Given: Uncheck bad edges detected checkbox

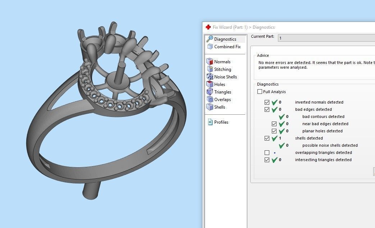Looking at the screenshot, I should click(x=267, y=109).
